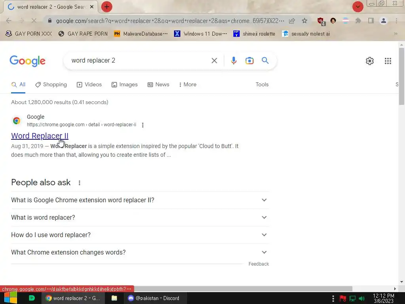Show more bookmarks chevron
Image resolution: width=405 pixels, height=304 pixels.
pyautogui.click(x=396, y=34)
